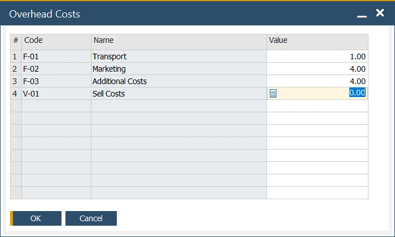
Task: Click the Cancel button
Action: coord(91,218)
